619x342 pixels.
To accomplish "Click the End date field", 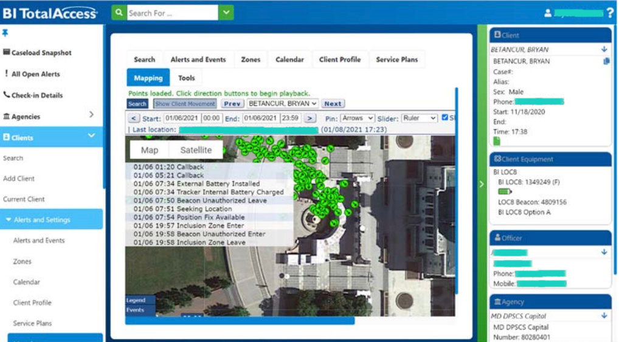I will tap(260, 118).
